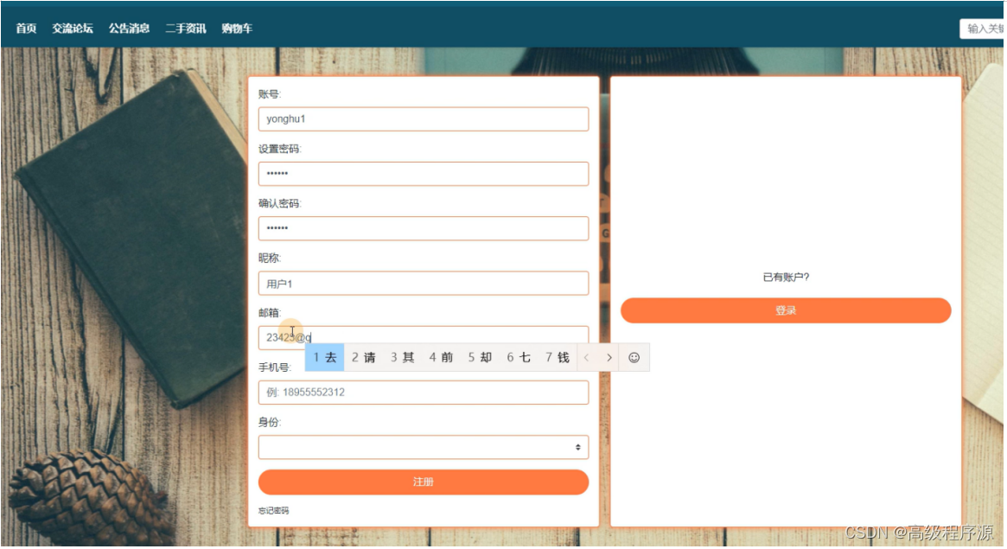
Task: Click the keyword search box at top right
Action: [x=985, y=29]
